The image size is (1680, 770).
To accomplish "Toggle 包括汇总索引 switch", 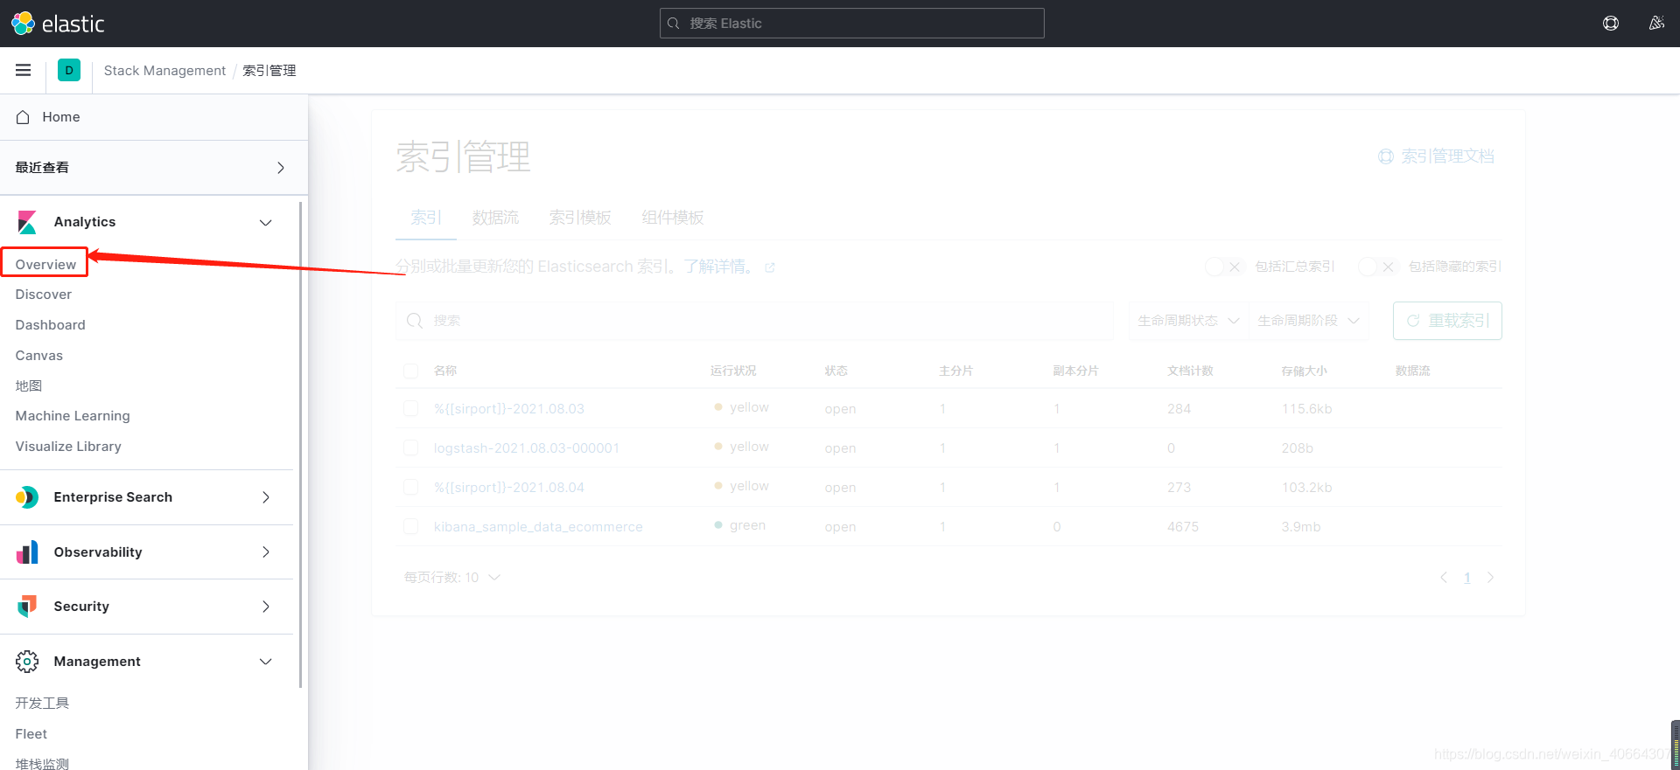I will click(x=1224, y=267).
